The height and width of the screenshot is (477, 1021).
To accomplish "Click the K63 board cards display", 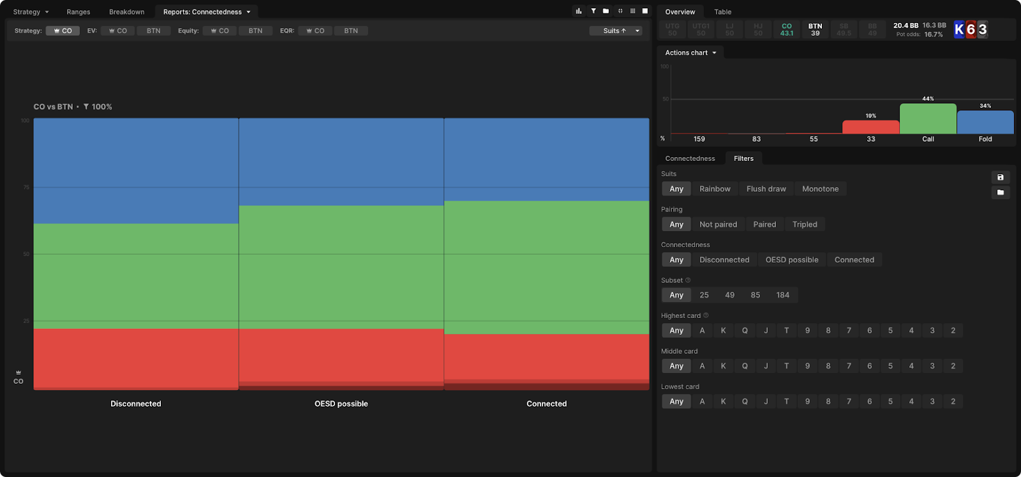I will [971, 29].
